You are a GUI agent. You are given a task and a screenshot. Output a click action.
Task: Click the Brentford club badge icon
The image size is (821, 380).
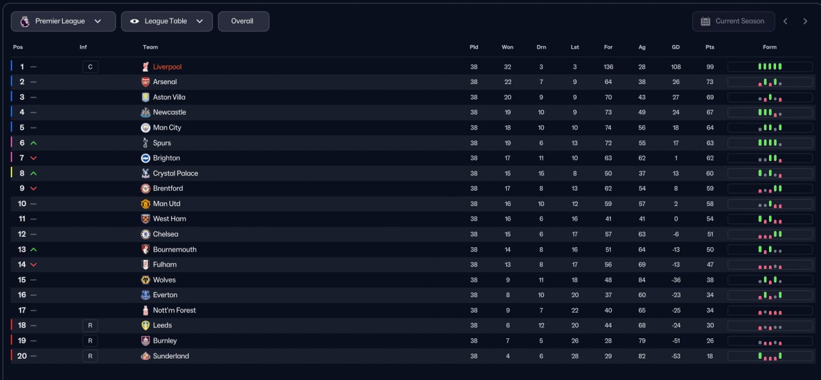click(x=146, y=189)
